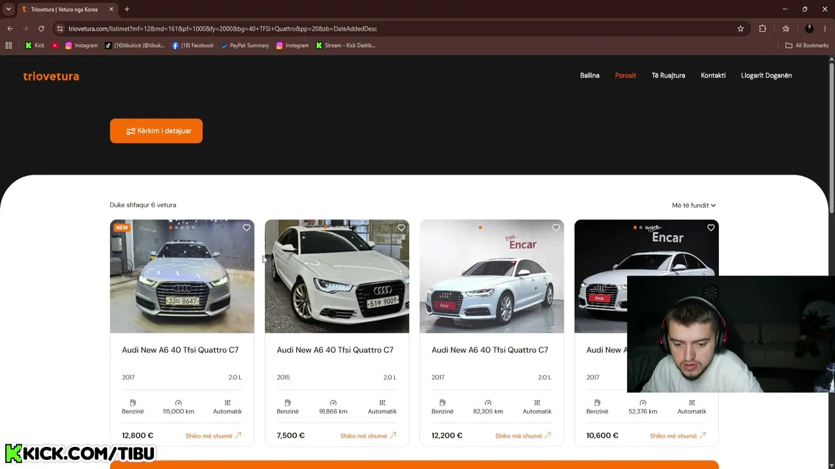This screenshot has height=469, width=835.
Task: Toggle the heart on the 12,200 € Audi
Action: click(556, 227)
